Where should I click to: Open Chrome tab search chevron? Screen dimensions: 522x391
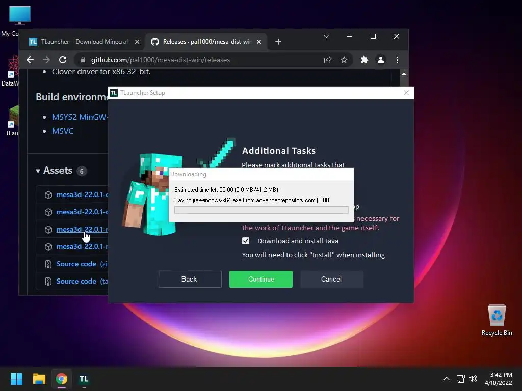(326, 36)
